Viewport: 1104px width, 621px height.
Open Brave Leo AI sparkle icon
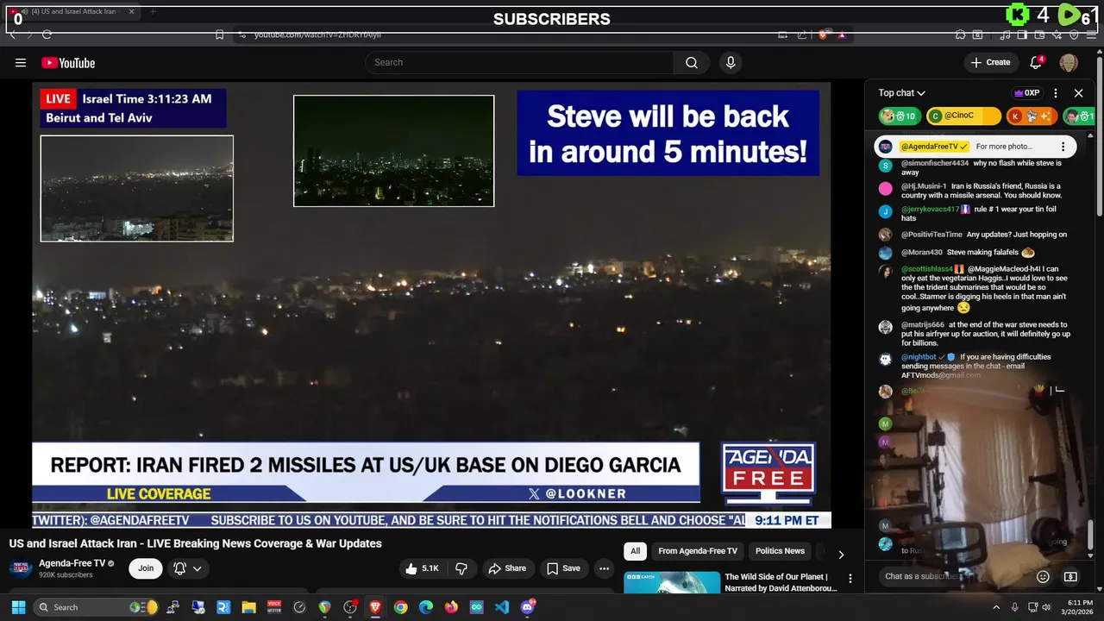tap(1057, 34)
